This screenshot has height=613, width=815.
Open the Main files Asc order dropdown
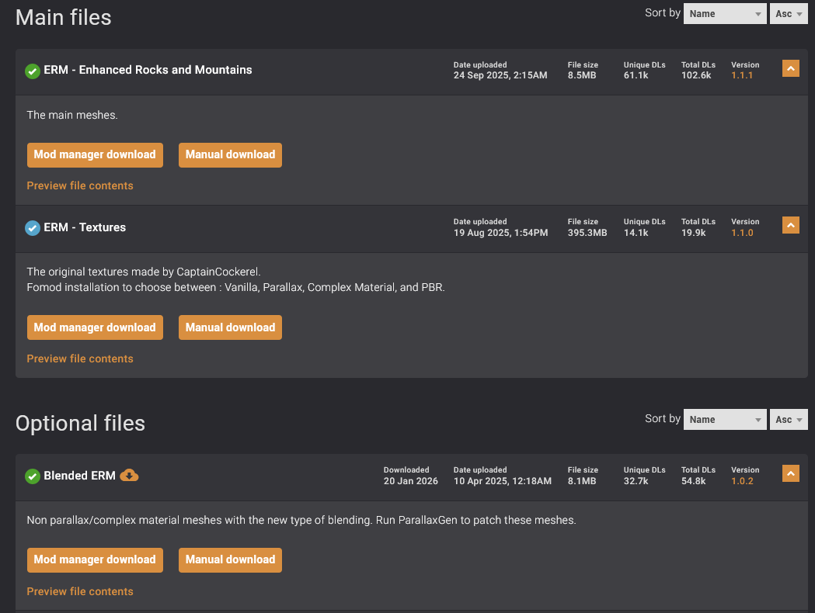click(789, 14)
